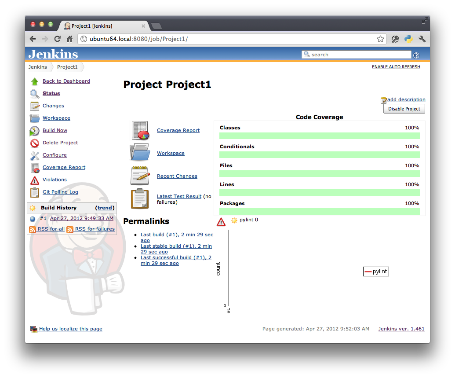455x378 pixels.
Task: Click the Git Polling Log clipboard icon
Action: coord(35,193)
